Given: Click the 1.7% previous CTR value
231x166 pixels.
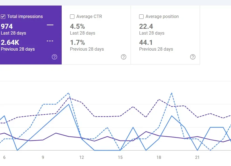Looking at the screenshot, I should click(77, 43).
